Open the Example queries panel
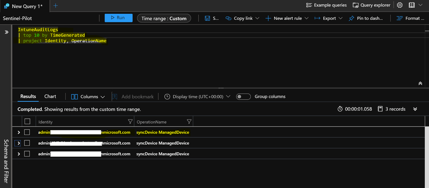The image size is (429, 188). pyautogui.click(x=326, y=5)
